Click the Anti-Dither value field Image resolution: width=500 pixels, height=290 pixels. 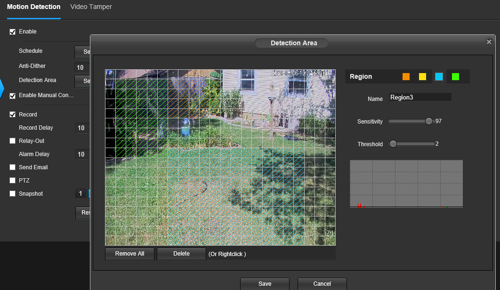click(x=82, y=67)
